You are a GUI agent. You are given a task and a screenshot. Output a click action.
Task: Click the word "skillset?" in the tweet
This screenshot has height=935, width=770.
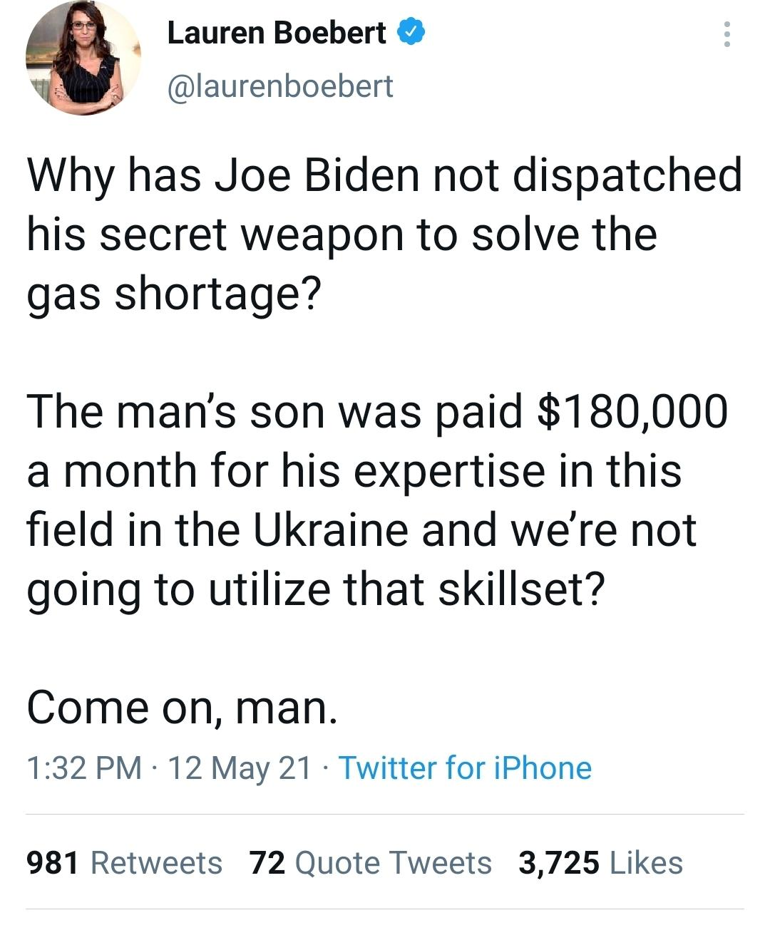click(x=521, y=589)
